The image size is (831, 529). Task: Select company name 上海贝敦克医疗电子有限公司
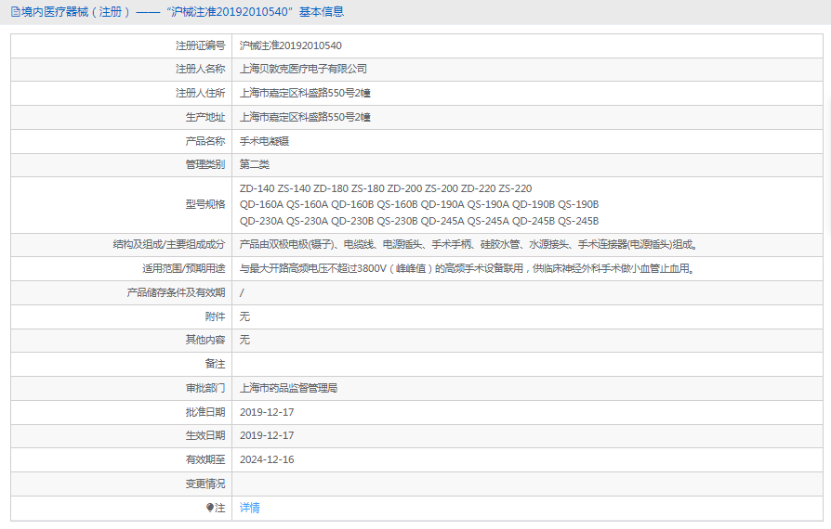pos(303,70)
